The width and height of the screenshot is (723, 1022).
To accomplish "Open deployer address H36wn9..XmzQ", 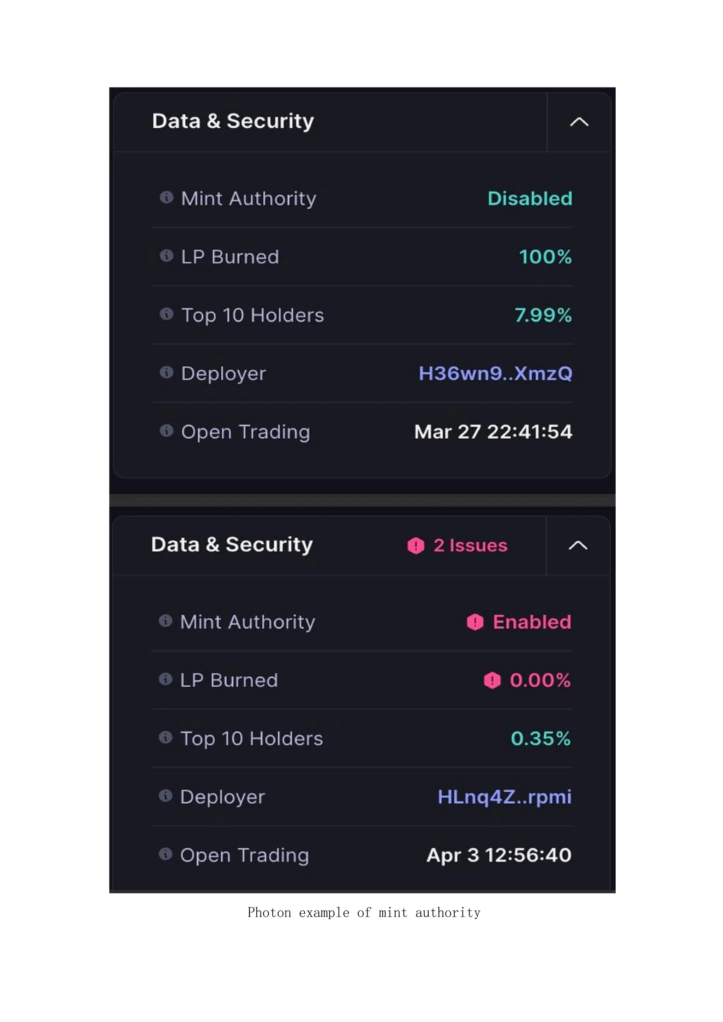I will click(495, 373).
